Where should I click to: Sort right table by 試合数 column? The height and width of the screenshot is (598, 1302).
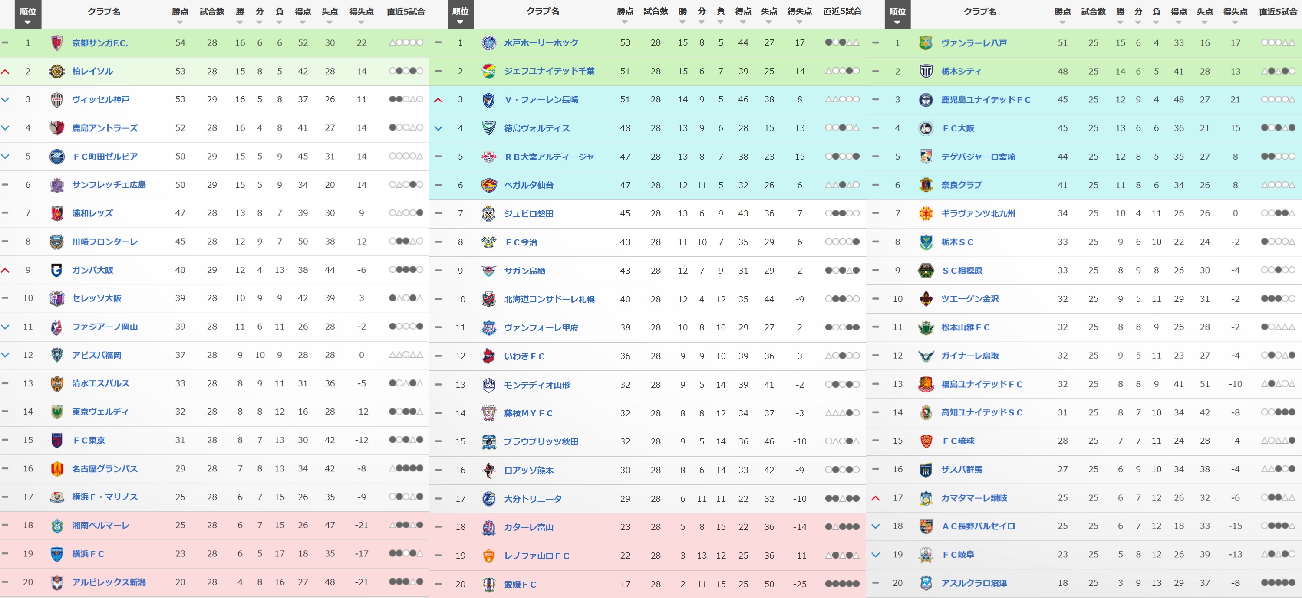(x=1093, y=14)
